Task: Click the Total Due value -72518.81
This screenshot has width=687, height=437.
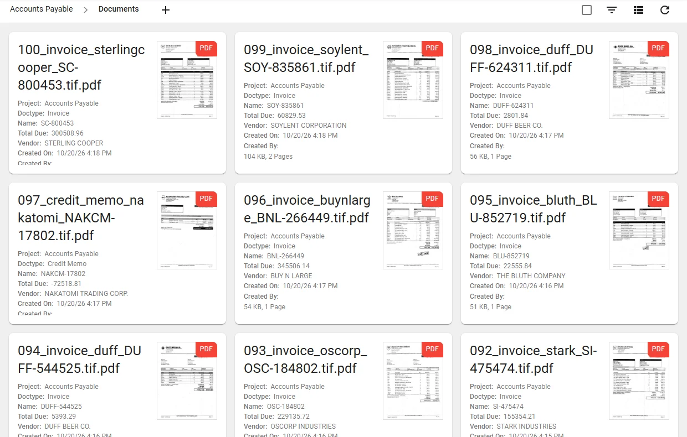Action: pyautogui.click(x=66, y=284)
